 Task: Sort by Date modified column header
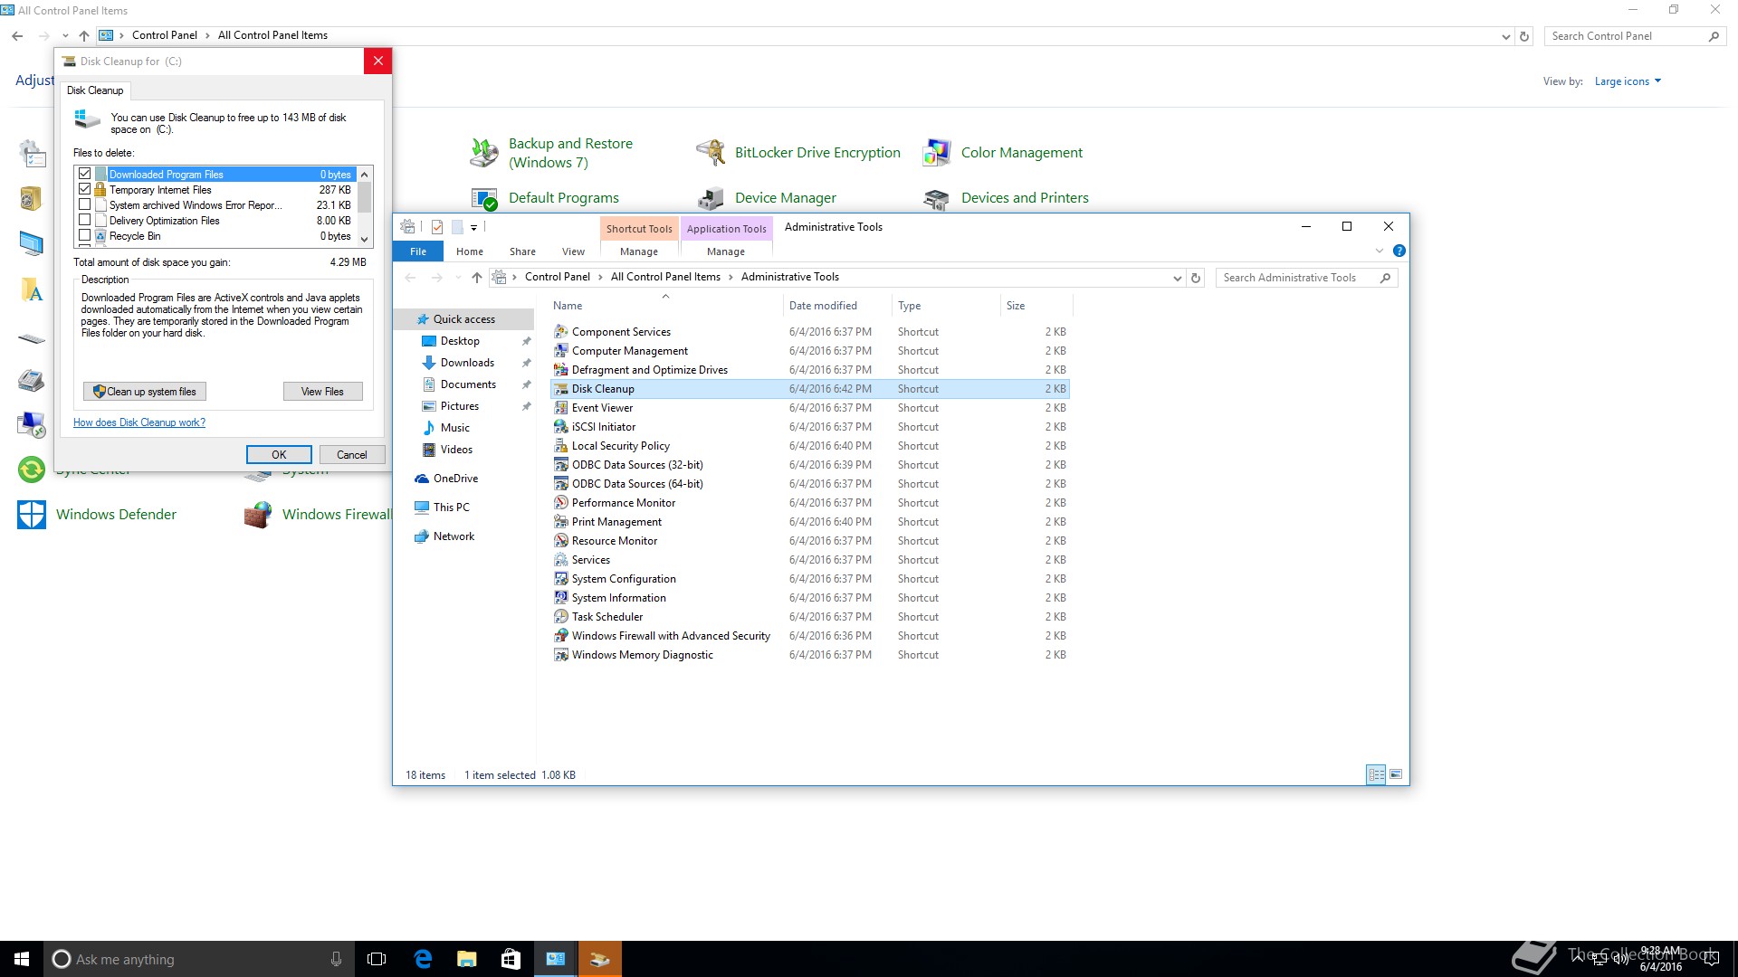pos(837,306)
